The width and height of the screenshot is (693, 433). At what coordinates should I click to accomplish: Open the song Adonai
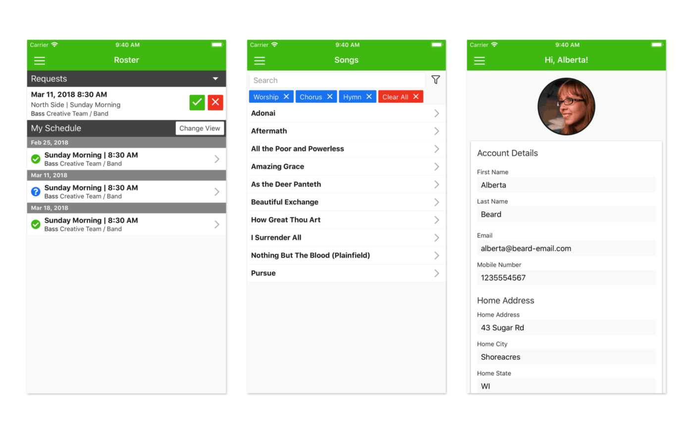346,113
